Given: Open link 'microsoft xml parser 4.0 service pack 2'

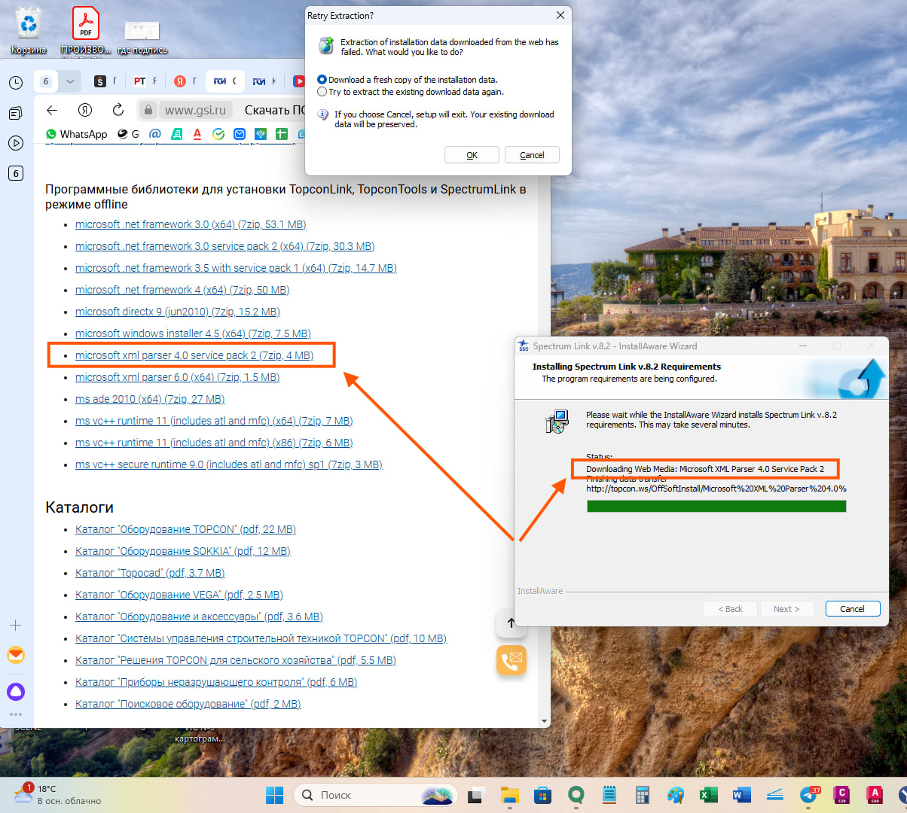Looking at the screenshot, I should coord(194,355).
